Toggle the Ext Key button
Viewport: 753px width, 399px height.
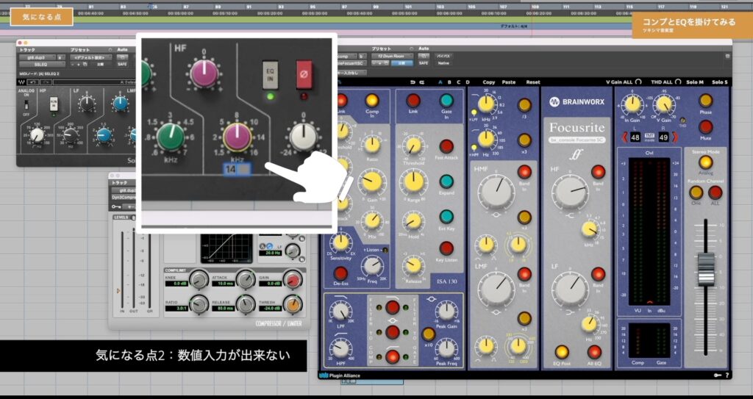(446, 217)
